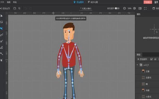This screenshot has width=159, height=99.
Task: Select the branching nodes tool
Action: (2, 48)
